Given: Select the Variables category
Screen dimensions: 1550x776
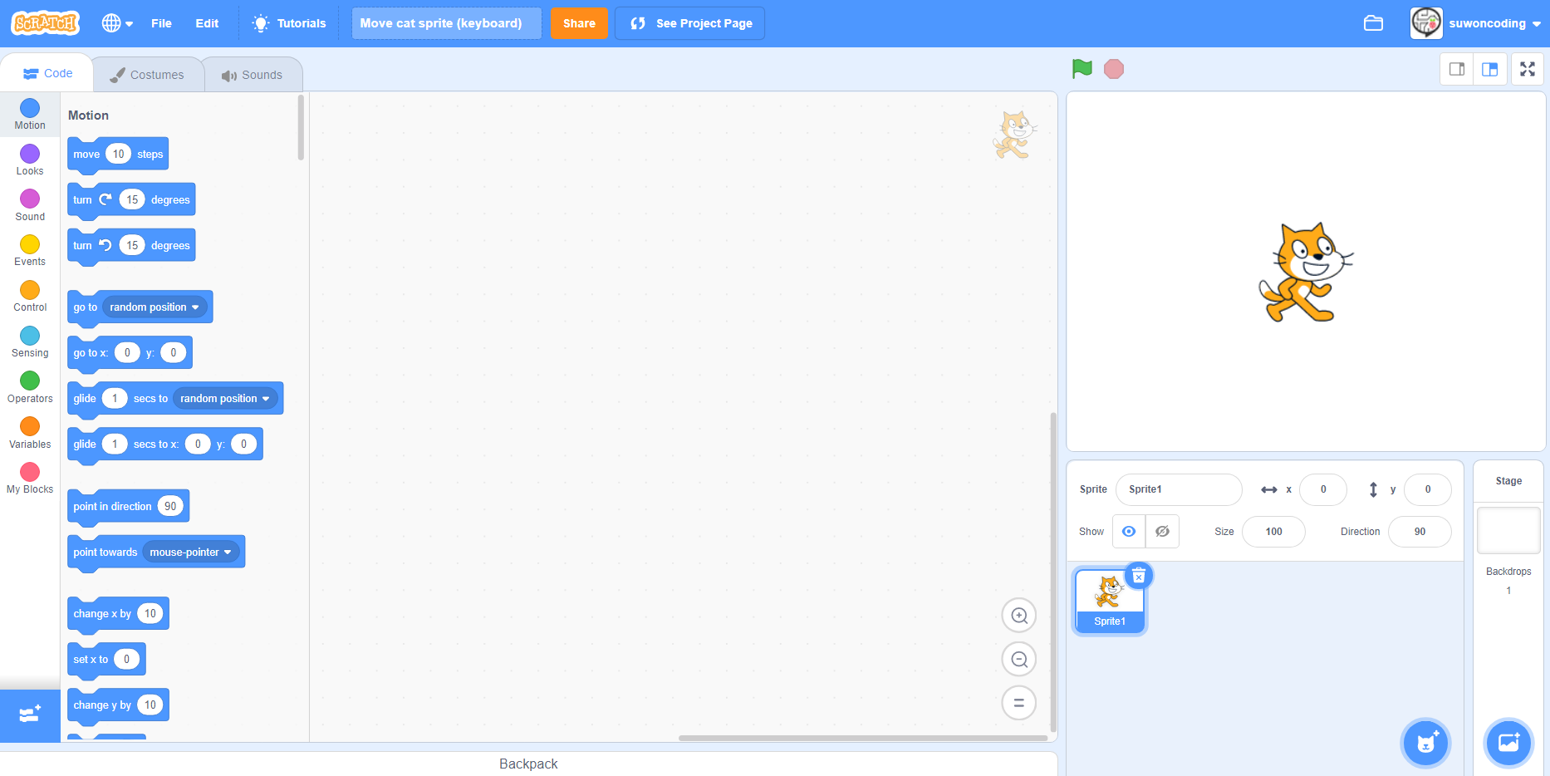Looking at the screenshot, I should click(30, 434).
